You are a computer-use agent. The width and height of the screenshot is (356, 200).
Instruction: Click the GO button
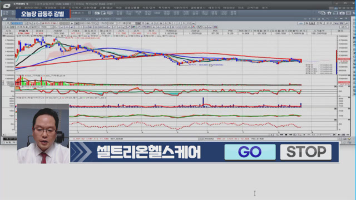click(x=250, y=152)
